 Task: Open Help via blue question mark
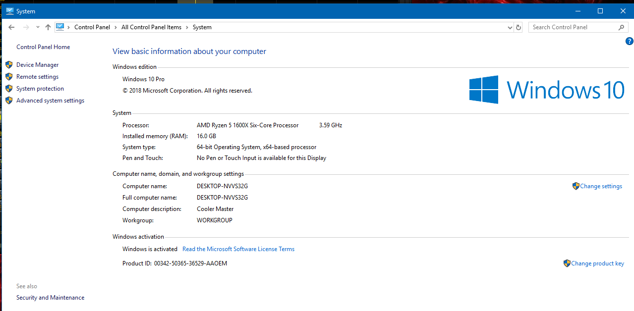click(x=630, y=42)
